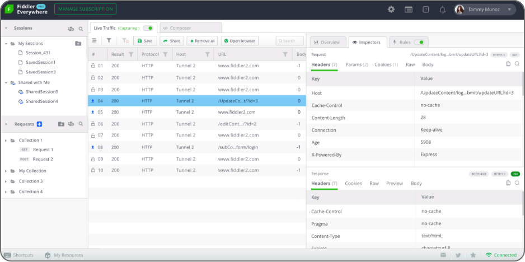525x262 pixels.
Task: Click the blue plus to add a request
Action: (x=39, y=124)
